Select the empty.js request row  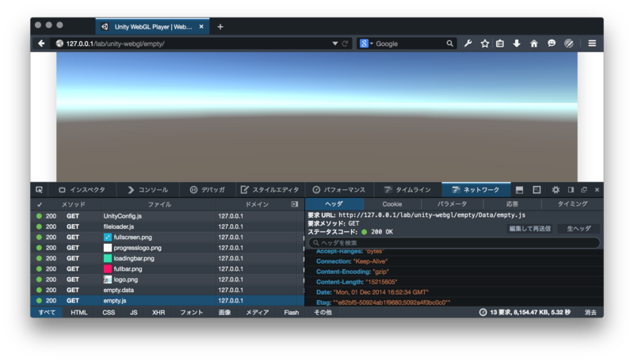167,300
